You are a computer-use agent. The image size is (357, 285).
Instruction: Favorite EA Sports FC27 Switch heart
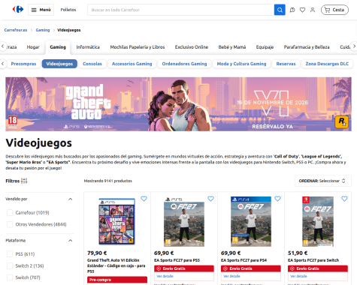pos(344,199)
